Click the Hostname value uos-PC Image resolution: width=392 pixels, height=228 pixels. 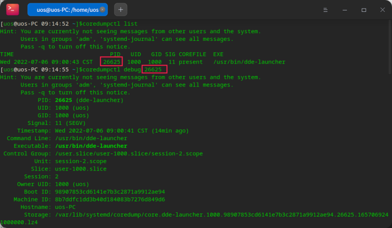[65, 207]
